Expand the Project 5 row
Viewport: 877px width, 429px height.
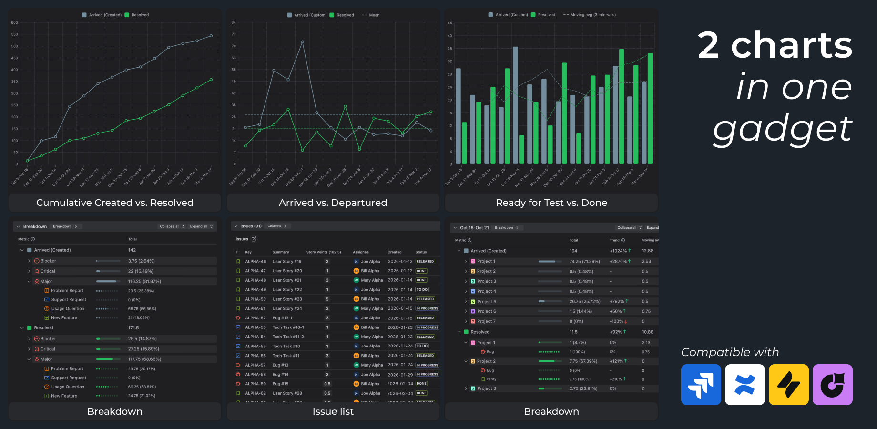[466, 301]
